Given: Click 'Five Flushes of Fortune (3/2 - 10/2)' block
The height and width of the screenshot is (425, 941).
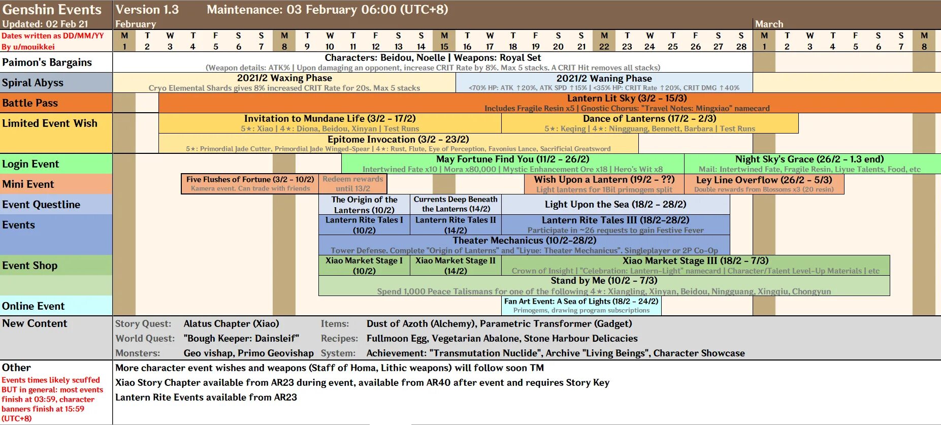Looking at the screenshot, I should 250,184.
